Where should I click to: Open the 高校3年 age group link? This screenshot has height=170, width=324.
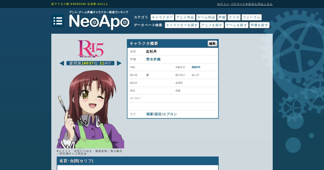[x=196, y=67]
